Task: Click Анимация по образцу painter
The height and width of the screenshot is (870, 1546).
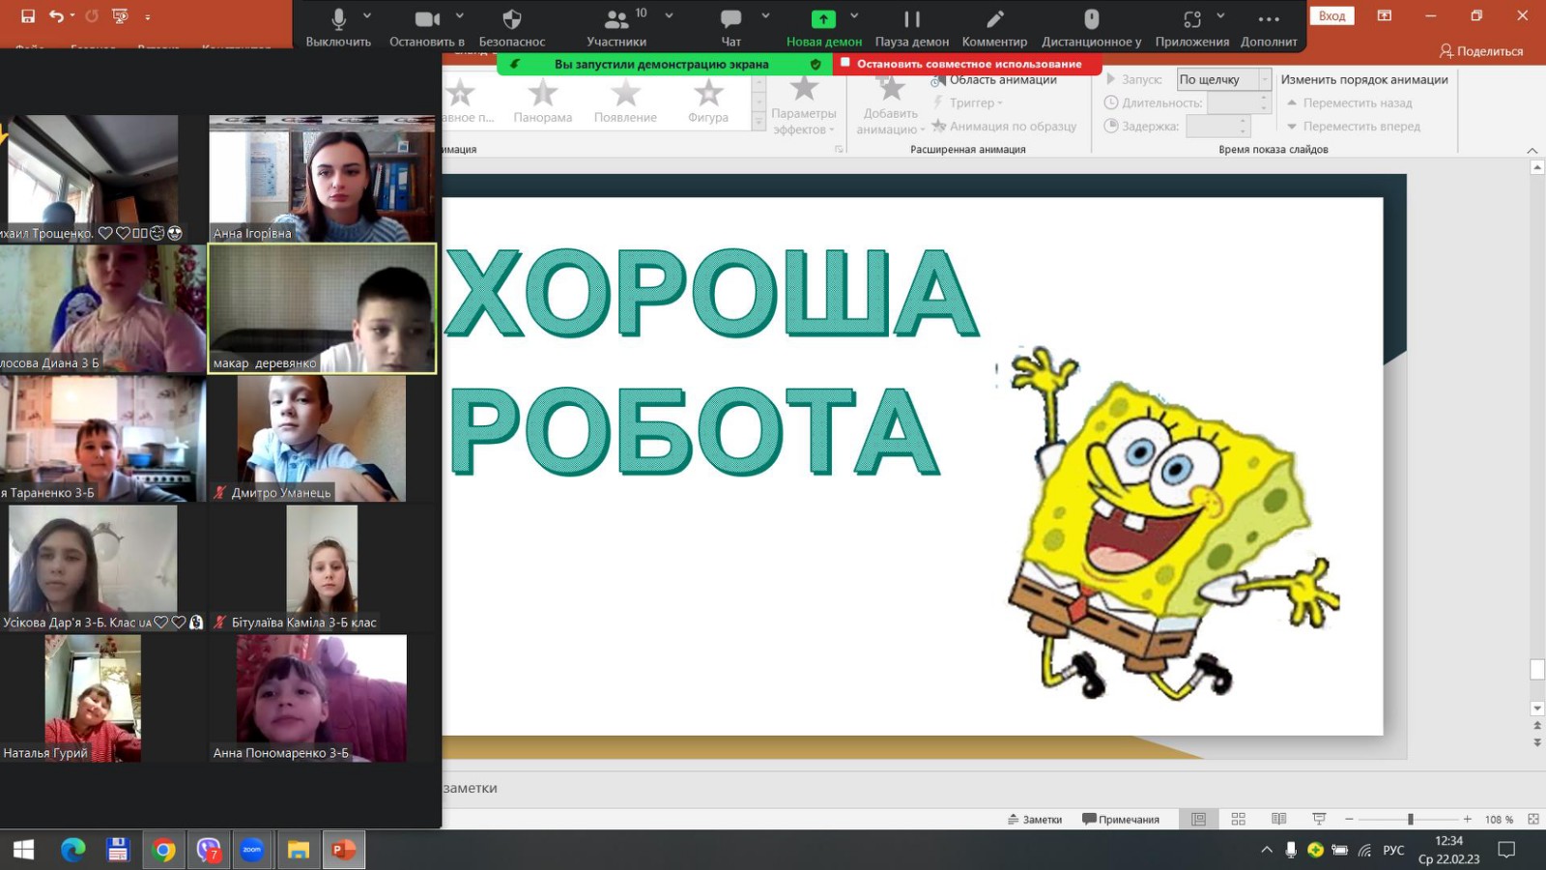Action: click(1004, 126)
